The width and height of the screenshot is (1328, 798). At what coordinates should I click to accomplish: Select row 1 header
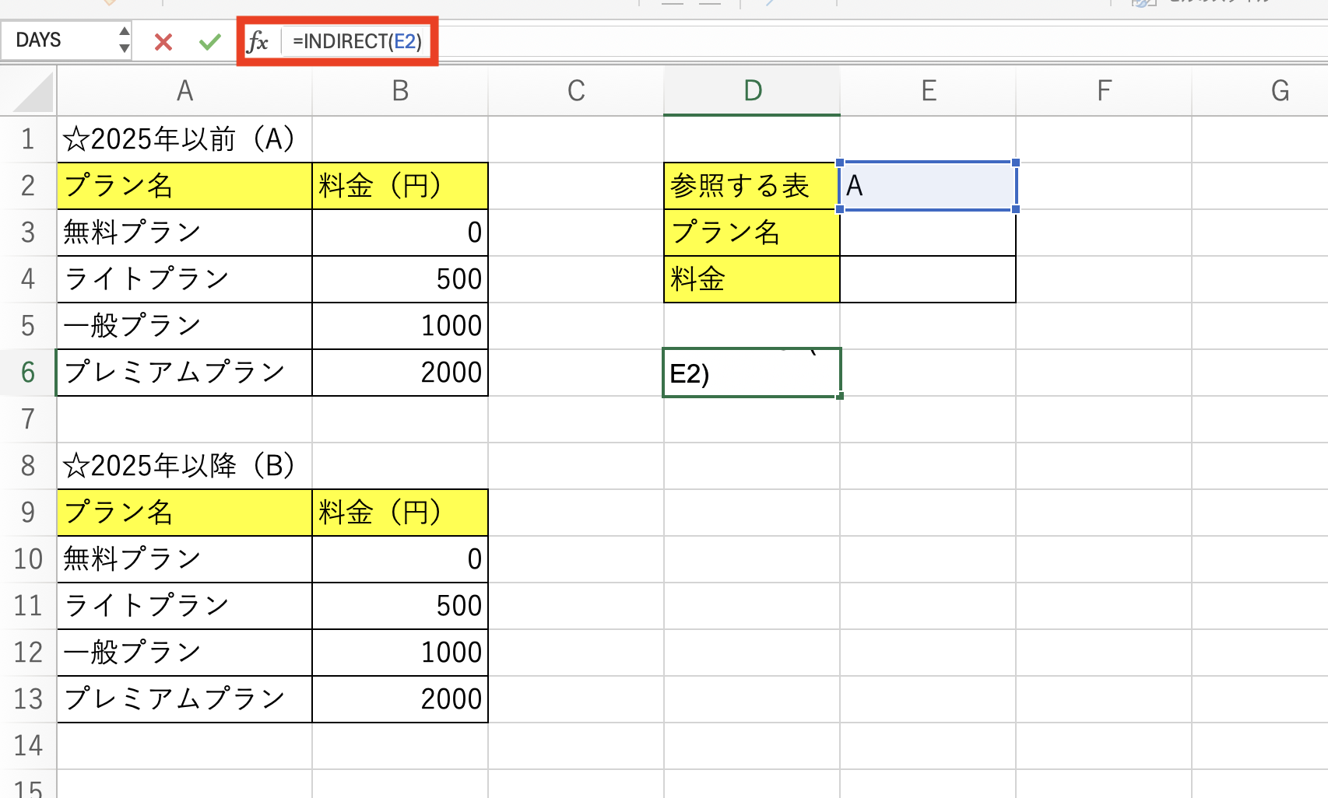pyautogui.click(x=28, y=139)
